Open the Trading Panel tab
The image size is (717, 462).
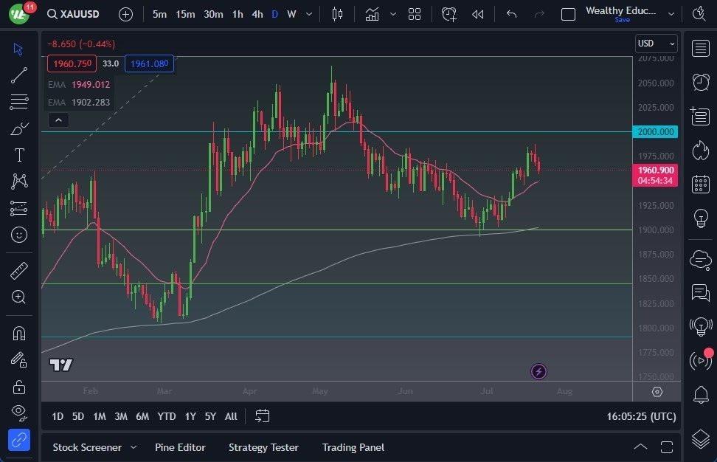pyautogui.click(x=353, y=447)
